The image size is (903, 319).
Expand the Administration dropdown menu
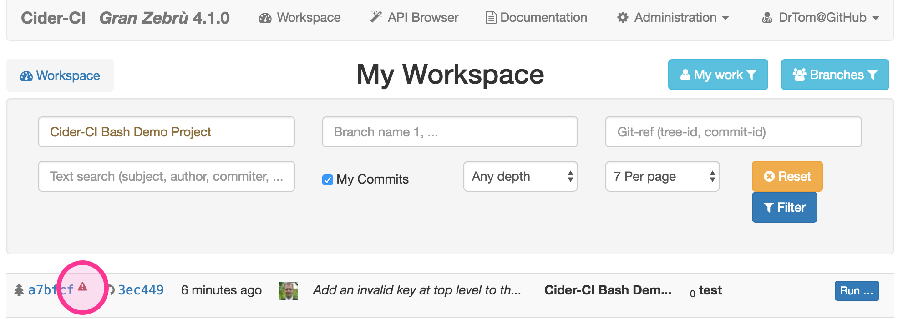(x=673, y=18)
